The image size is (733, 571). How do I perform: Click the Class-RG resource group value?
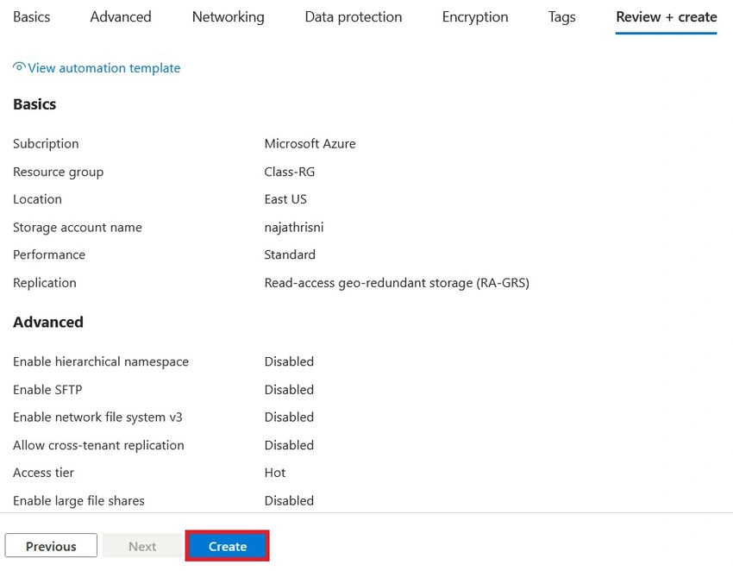[290, 172]
